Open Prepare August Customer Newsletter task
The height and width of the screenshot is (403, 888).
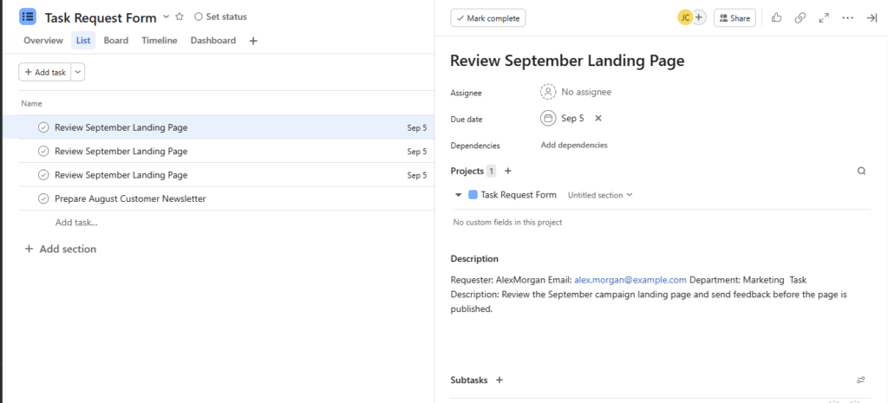130,199
